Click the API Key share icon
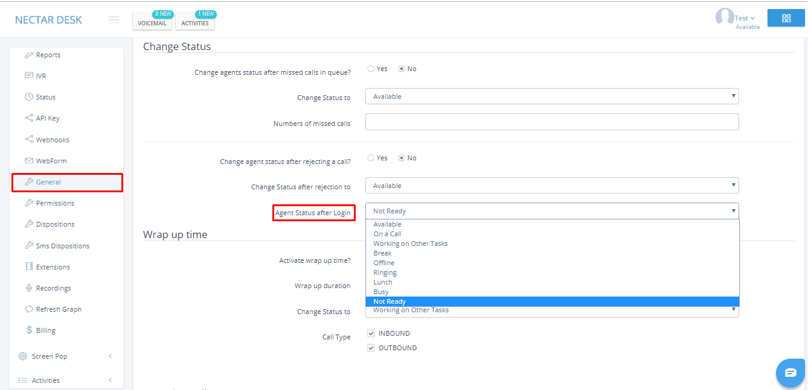This screenshot has height=390, width=808. [29, 118]
